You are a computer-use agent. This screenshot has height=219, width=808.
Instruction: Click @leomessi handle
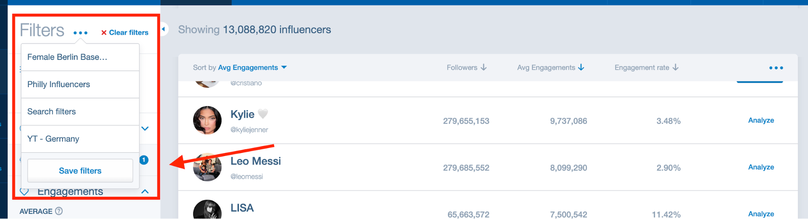pos(247,177)
